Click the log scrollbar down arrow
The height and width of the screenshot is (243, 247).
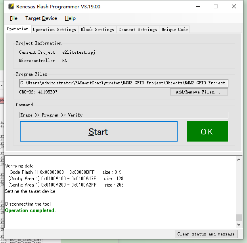pyautogui.click(x=239, y=225)
